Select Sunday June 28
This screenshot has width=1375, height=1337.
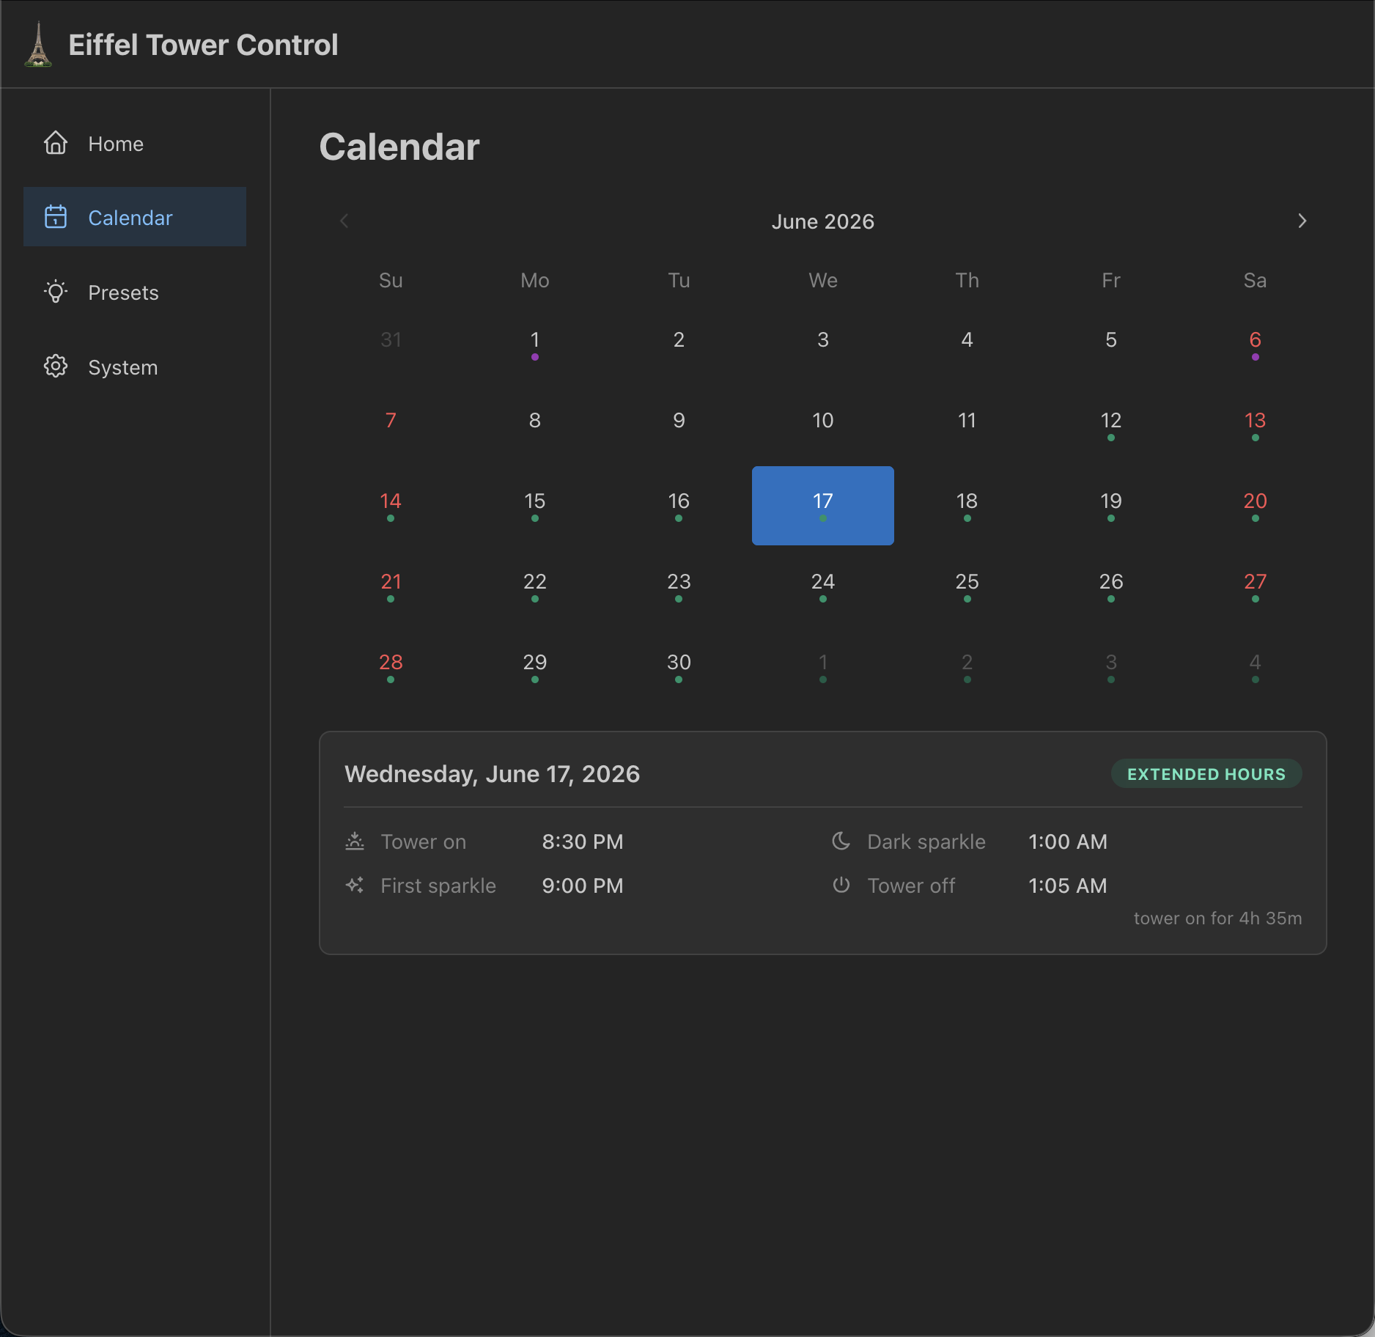(391, 667)
